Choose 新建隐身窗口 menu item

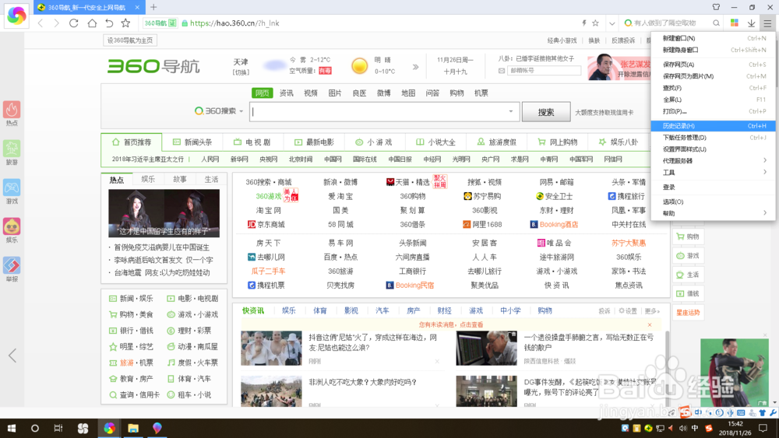[x=713, y=50]
